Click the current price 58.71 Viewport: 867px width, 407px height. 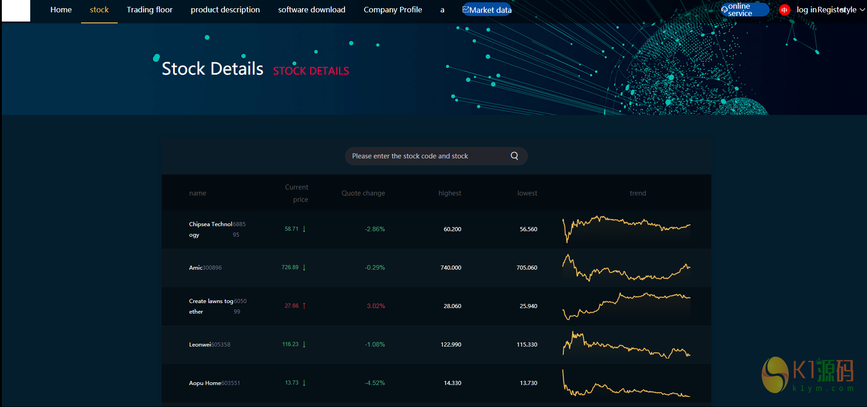(x=292, y=229)
